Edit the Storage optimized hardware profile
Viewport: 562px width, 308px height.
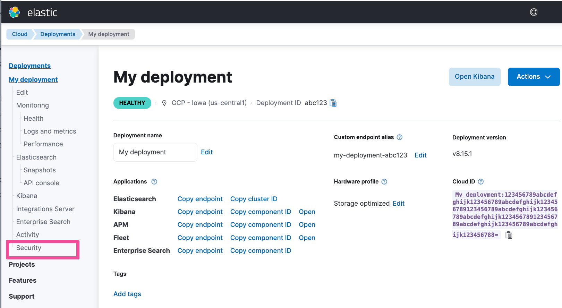coord(398,204)
